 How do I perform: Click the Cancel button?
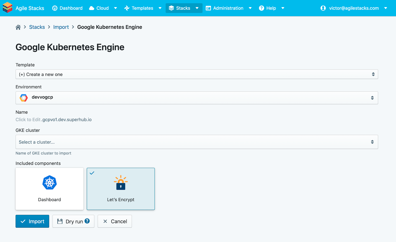115,221
